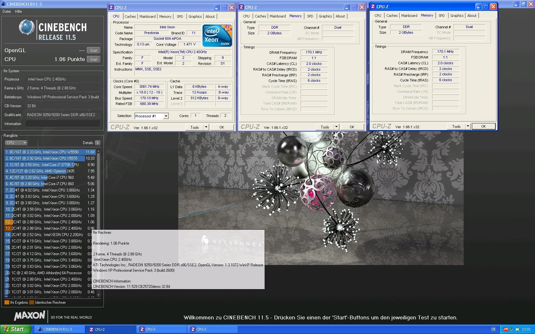Open Tools dropdown arrow in third CPU-Z

click(x=468, y=126)
